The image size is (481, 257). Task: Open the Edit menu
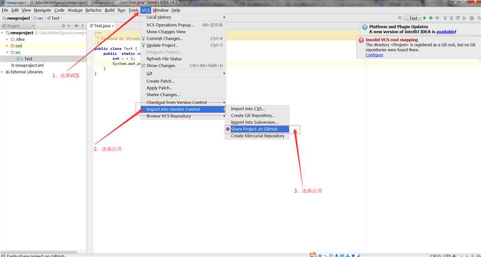(x=15, y=10)
